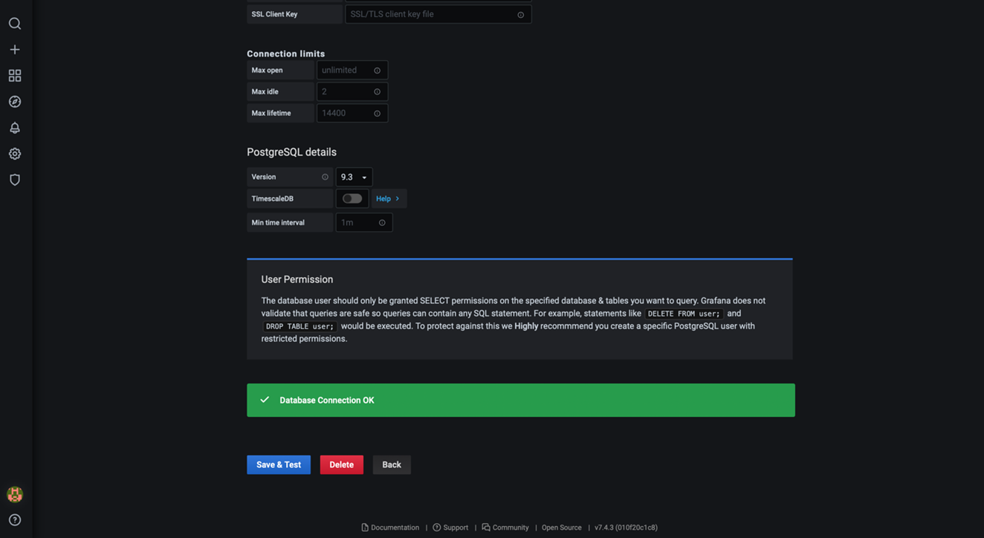Open the Community footer link
Screen dimensions: 984x538
coord(505,528)
